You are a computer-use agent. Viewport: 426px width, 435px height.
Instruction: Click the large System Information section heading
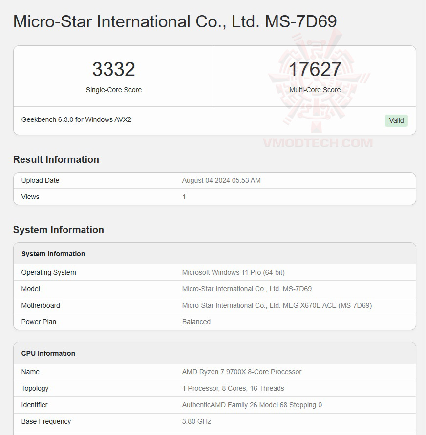(x=59, y=230)
